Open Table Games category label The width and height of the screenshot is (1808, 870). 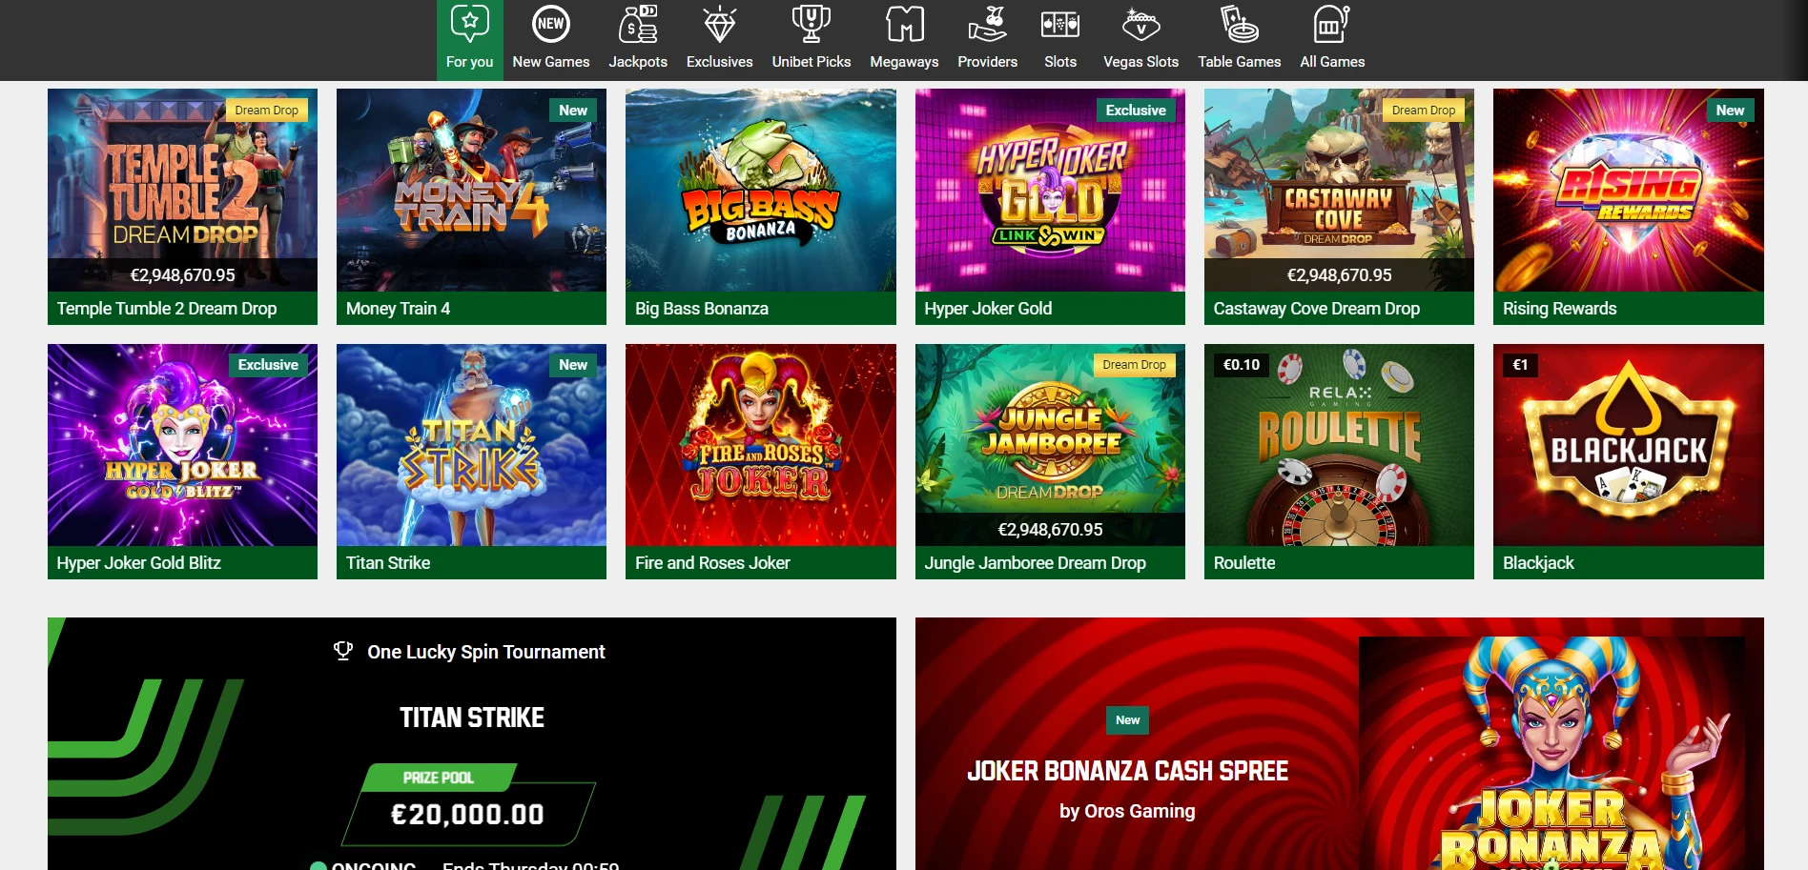tap(1240, 62)
